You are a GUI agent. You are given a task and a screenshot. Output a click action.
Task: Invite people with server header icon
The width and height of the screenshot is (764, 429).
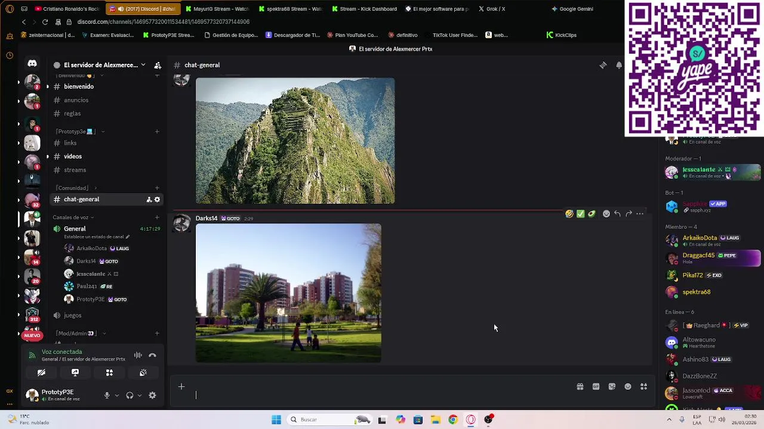(x=158, y=65)
